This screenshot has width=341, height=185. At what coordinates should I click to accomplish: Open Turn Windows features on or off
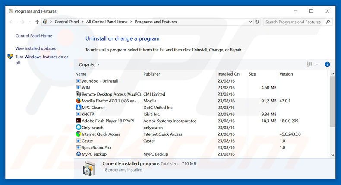41,60
